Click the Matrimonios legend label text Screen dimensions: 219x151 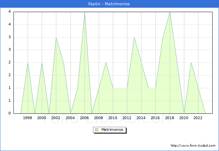(x=112, y=130)
